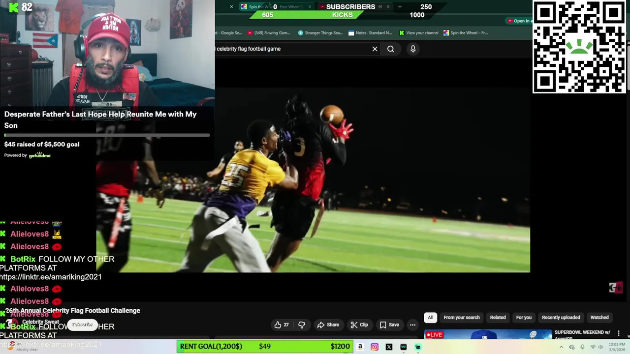Screen dimensions: 630x354
Task: Close the Spin the Wheel browser tab
Action: [x=310, y=7]
